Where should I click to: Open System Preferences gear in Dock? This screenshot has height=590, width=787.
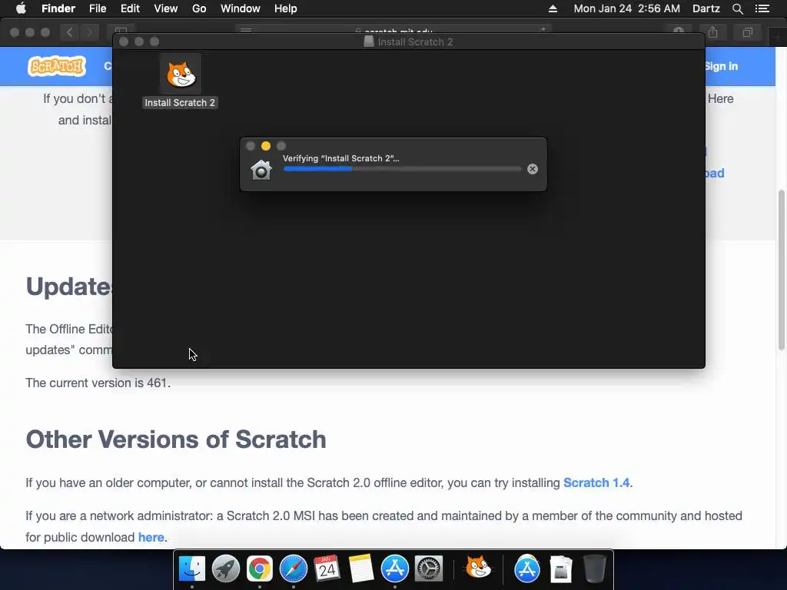(429, 569)
